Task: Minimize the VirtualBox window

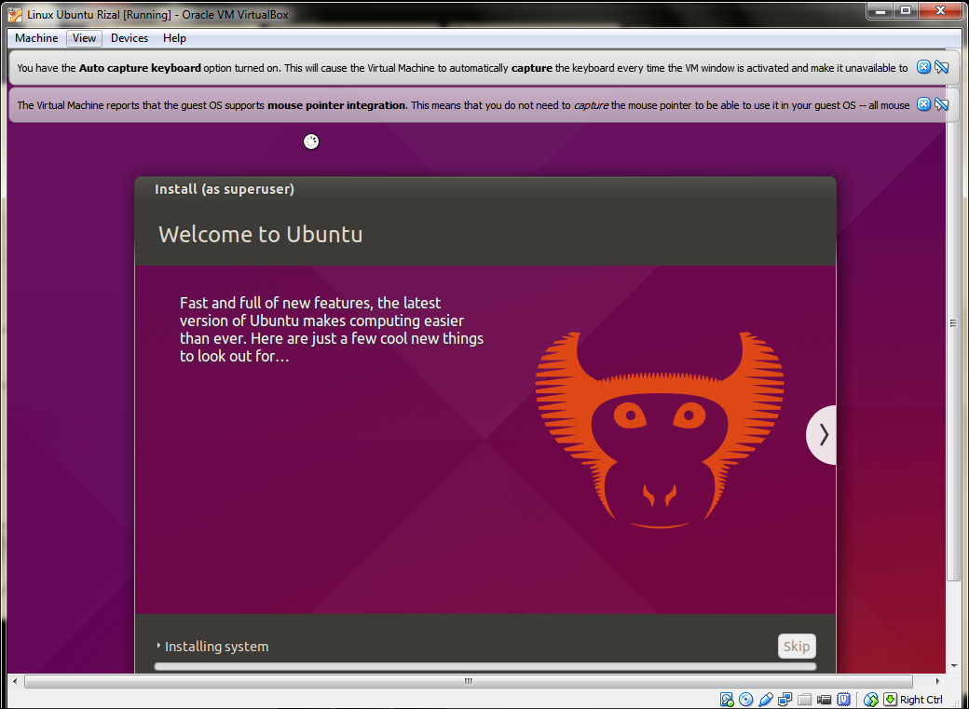Action: (x=880, y=10)
